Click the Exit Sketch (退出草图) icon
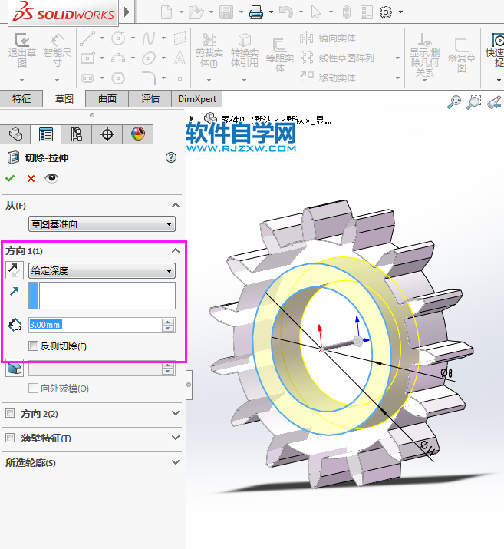504x549 pixels. [22, 40]
